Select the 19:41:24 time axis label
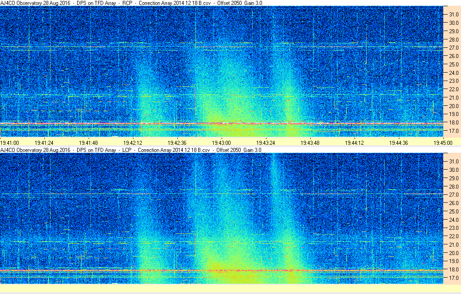 pos(44,143)
